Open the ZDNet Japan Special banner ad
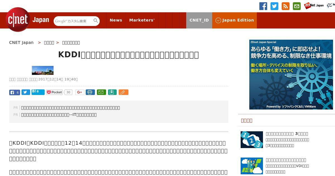The width and height of the screenshot is (335, 176). click(291, 75)
